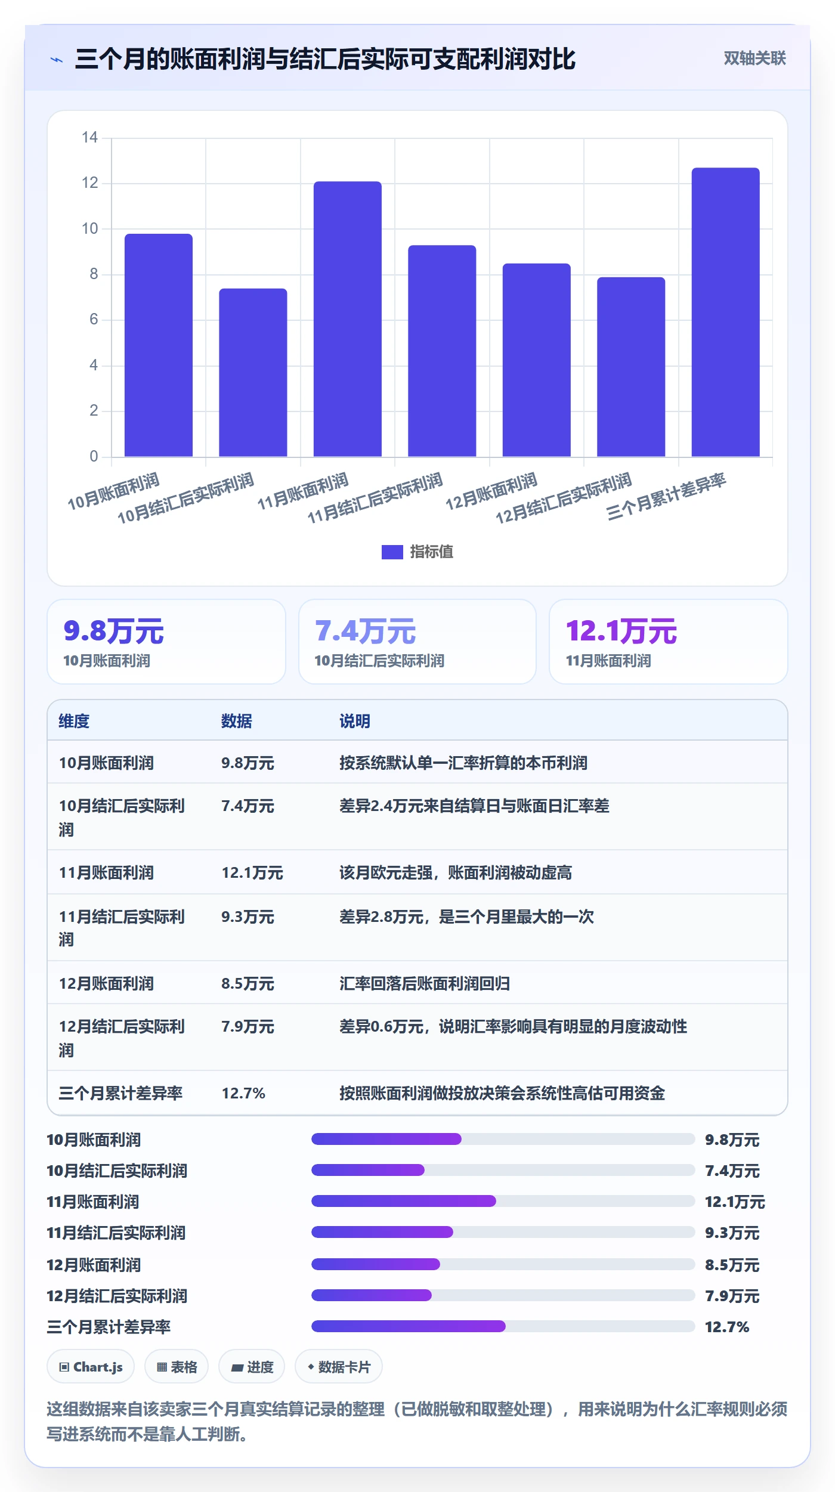Select table cell 8.5万元
This screenshot has height=1492, width=835.
[x=248, y=983]
